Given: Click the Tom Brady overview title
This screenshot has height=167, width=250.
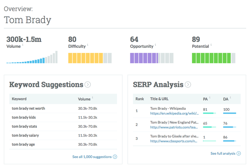Looking at the screenshot, I should [x=27, y=20].
